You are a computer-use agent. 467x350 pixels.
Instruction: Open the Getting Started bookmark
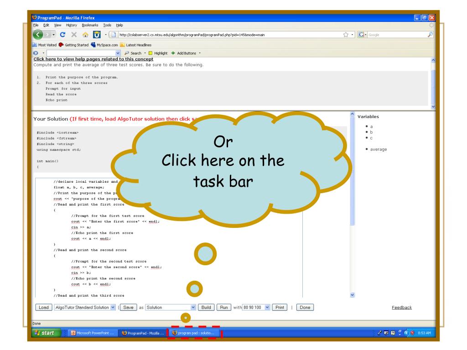click(73, 45)
